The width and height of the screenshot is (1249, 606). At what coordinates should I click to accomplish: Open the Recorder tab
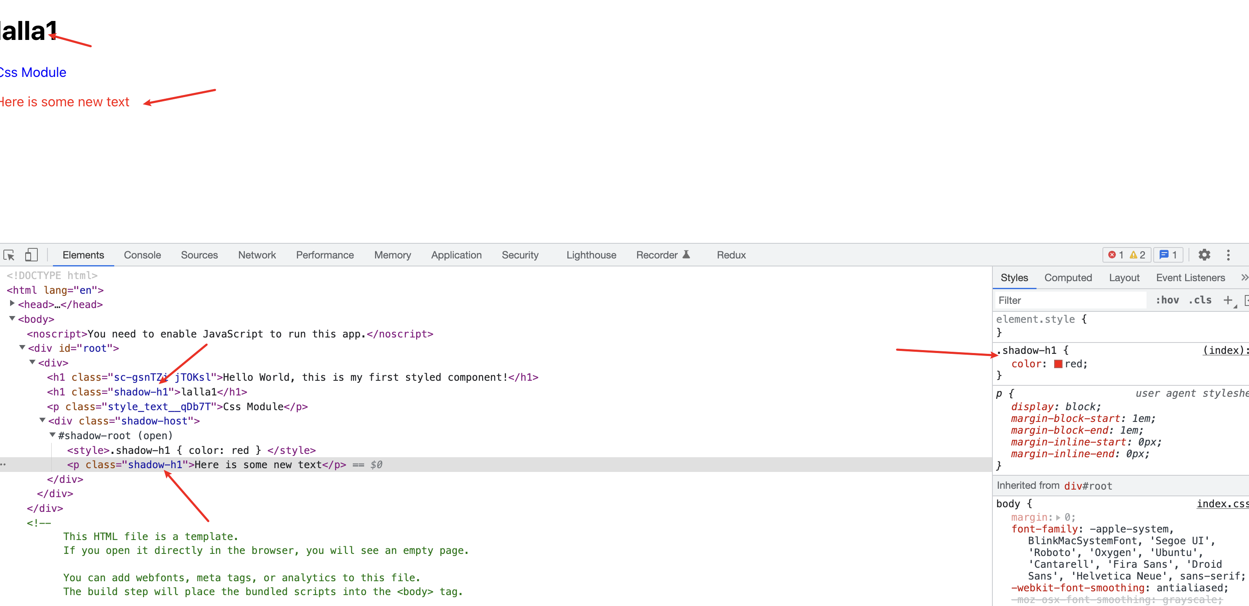663,255
